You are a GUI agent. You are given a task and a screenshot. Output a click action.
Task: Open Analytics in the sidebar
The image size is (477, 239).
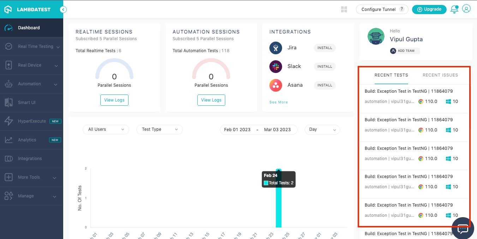[x=31, y=140]
